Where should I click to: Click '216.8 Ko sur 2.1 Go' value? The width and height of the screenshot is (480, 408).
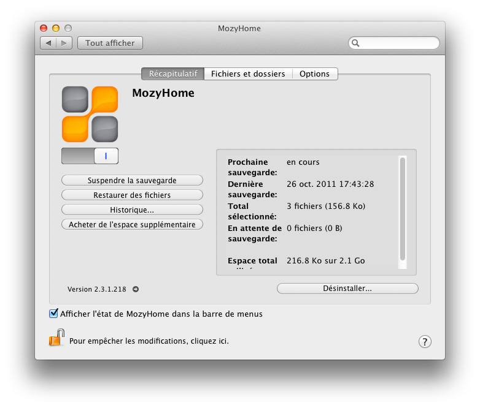[x=326, y=261]
